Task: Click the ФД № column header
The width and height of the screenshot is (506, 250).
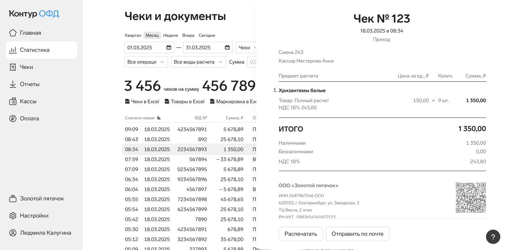Action: pos(201,118)
